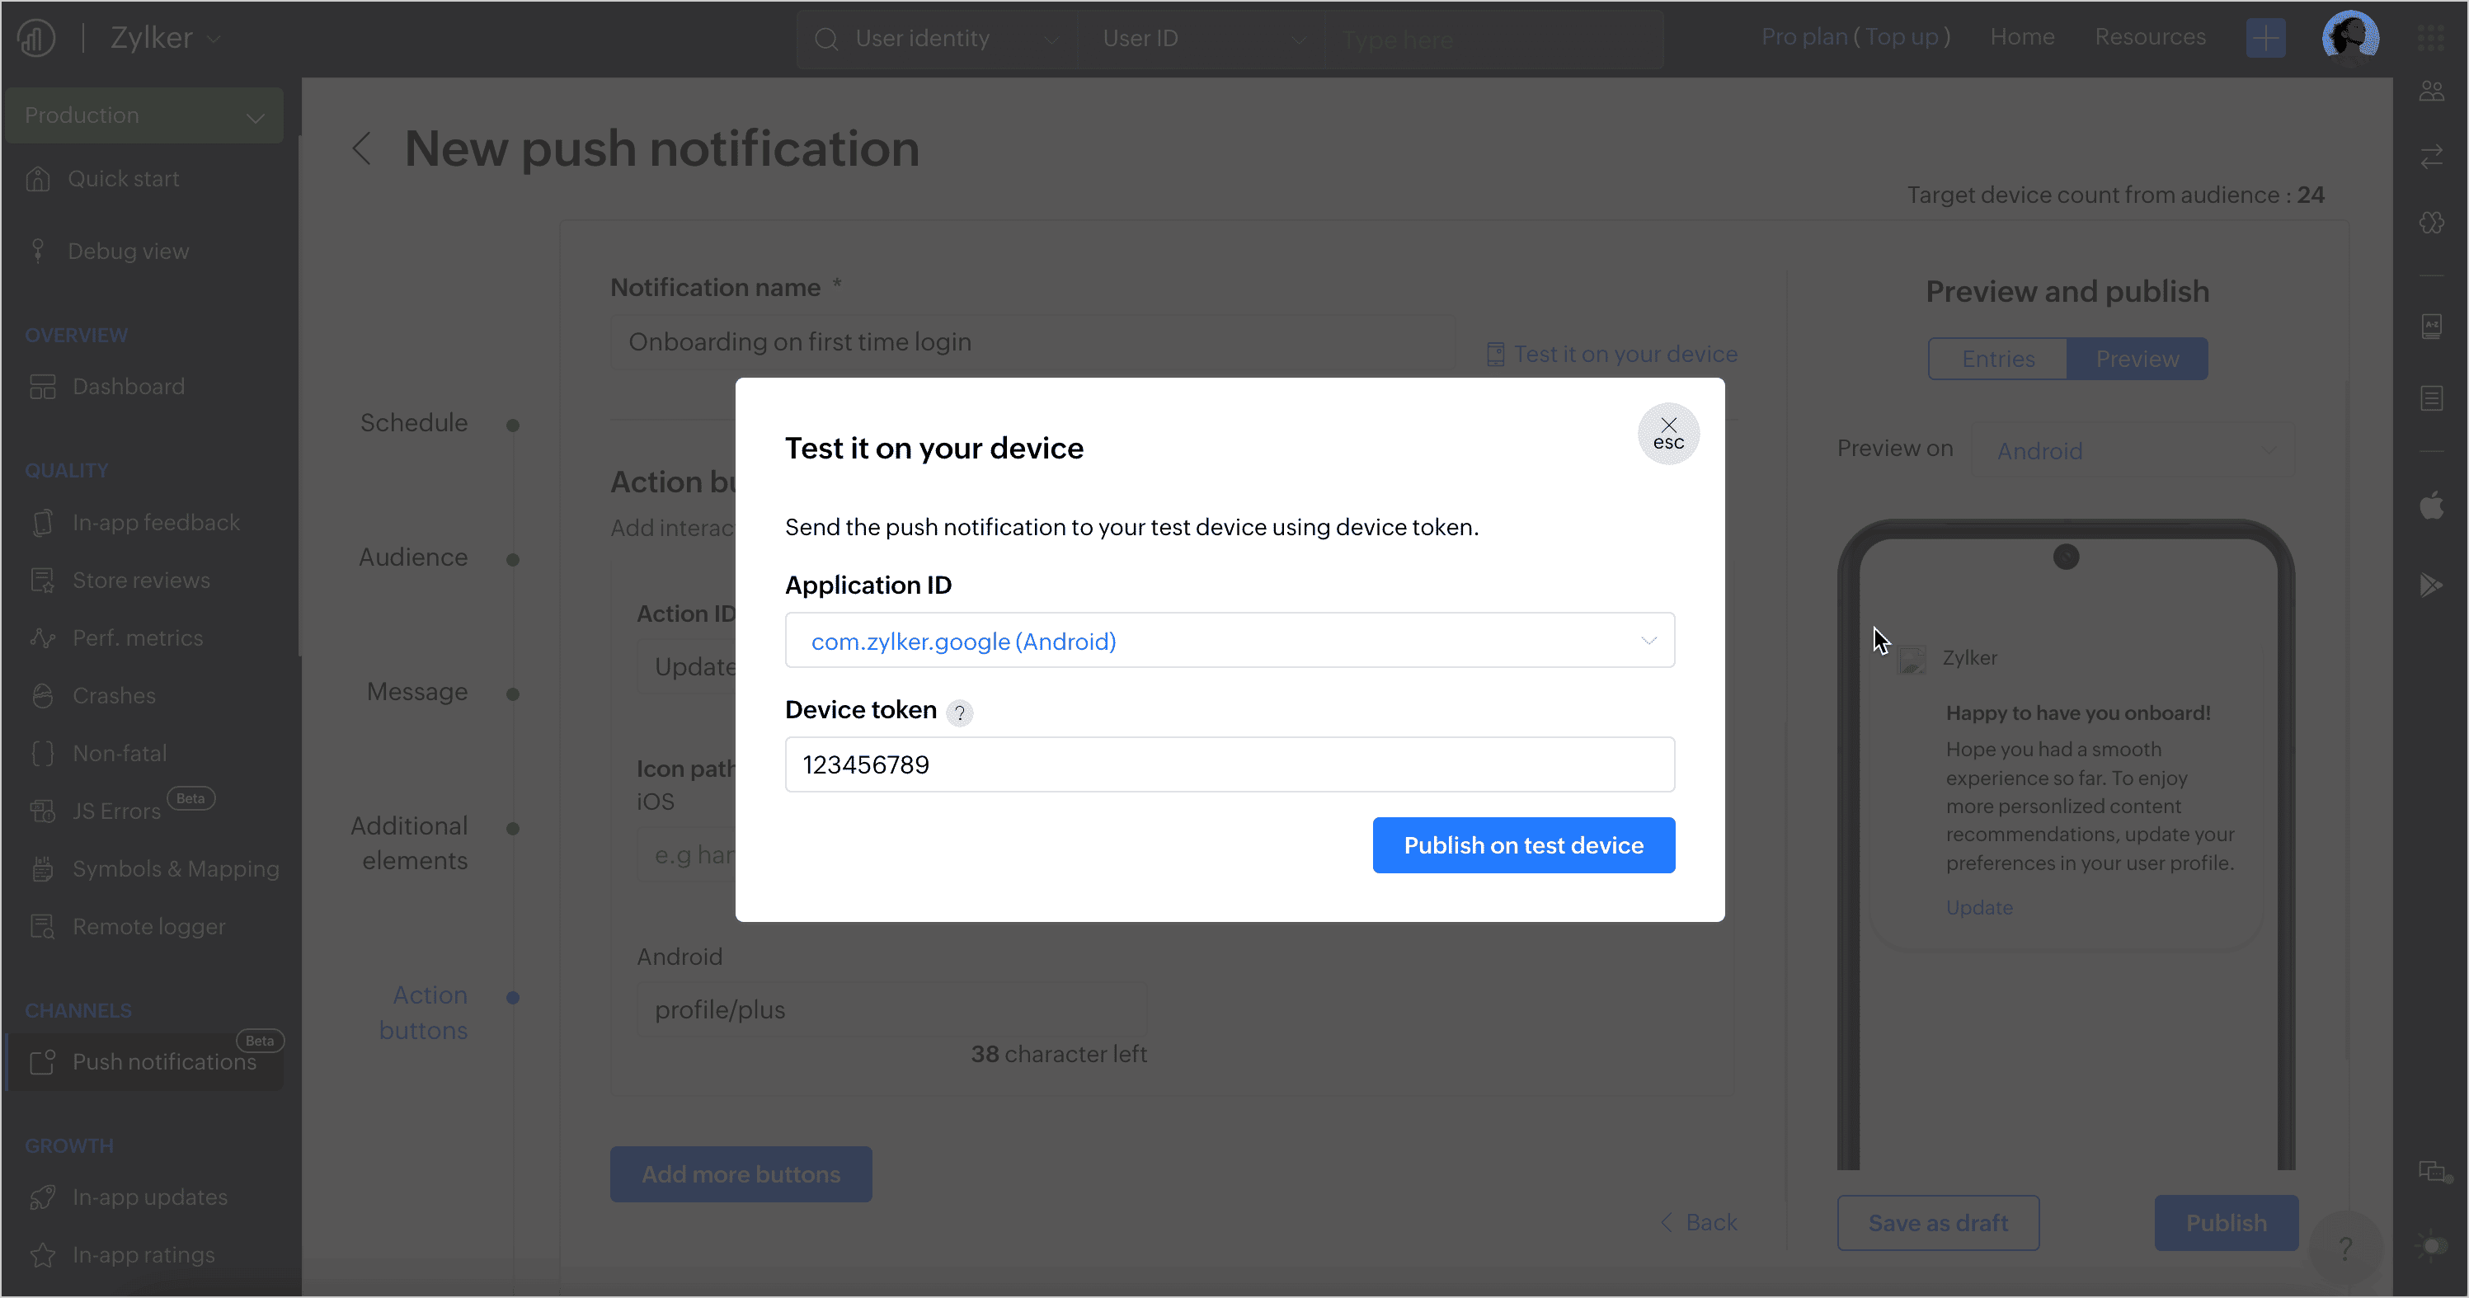The image size is (2469, 1298).
Task: Click the A/B test page icon in right rail
Action: [2431, 327]
